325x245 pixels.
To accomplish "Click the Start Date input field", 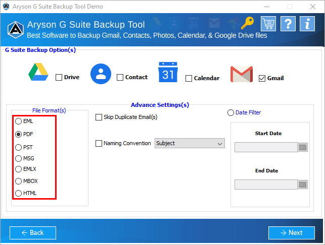I will pyautogui.click(x=266, y=147).
